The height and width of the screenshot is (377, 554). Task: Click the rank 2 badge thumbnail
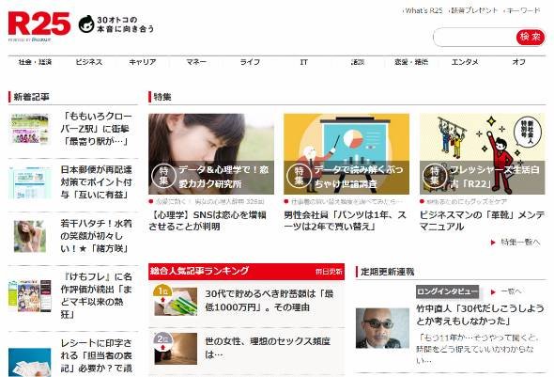pyautogui.click(x=176, y=349)
